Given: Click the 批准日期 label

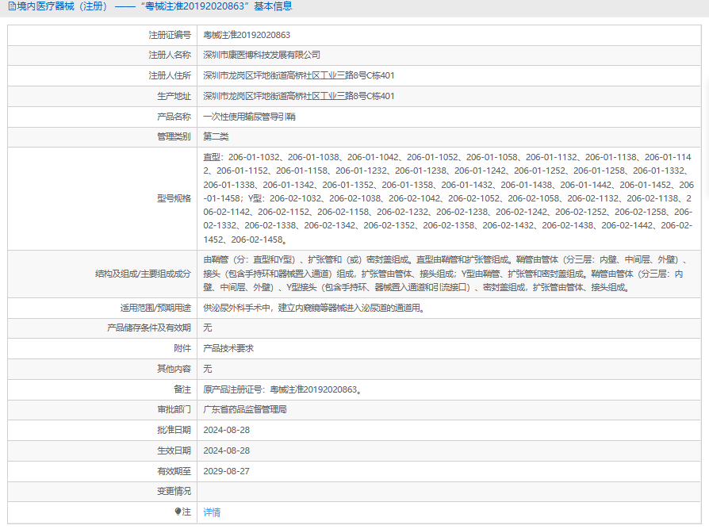Looking at the screenshot, I should click(174, 430).
